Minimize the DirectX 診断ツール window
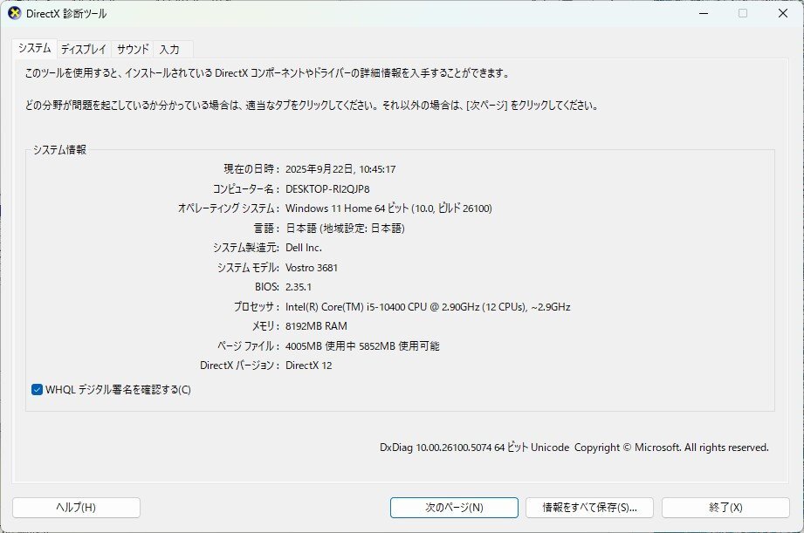 click(x=704, y=14)
